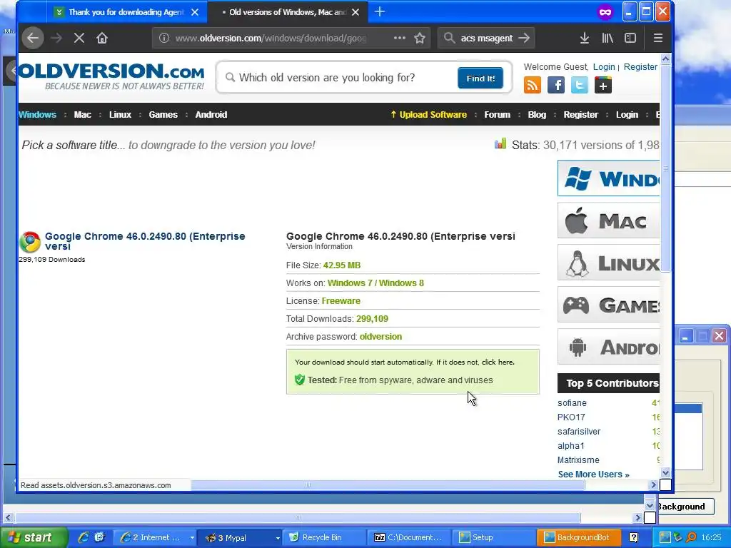Click the Google Chrome logo icon
Screen dimensions: 731x548
tap(30, 242)
